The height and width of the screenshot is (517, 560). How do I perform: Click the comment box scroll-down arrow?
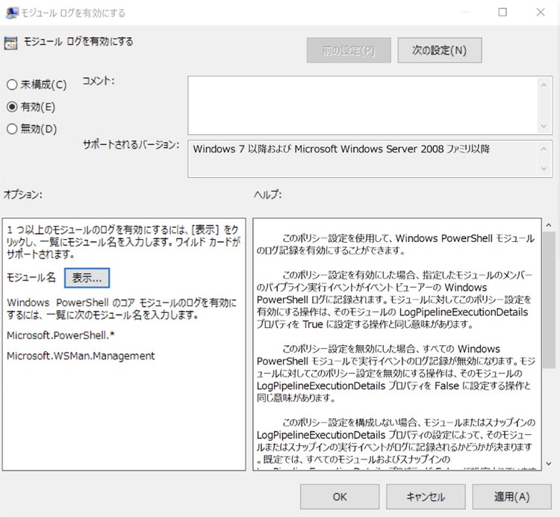[544, 126]
